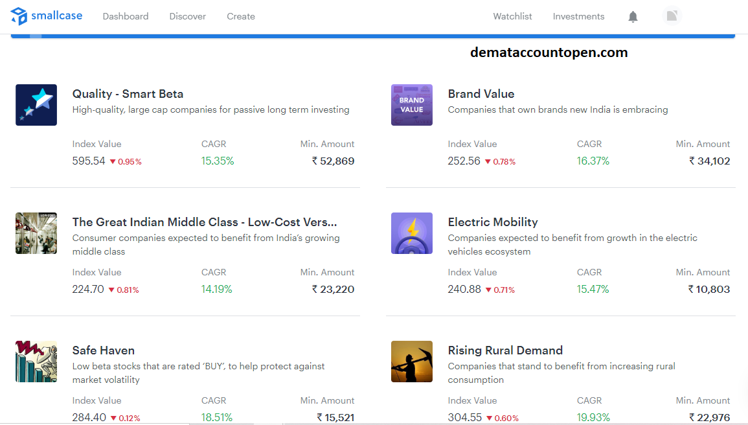The height and width of the screenshot is (425, 748).
Task: Open the Watchlist page
Action: pyautogui.click(x=512, y=16)
